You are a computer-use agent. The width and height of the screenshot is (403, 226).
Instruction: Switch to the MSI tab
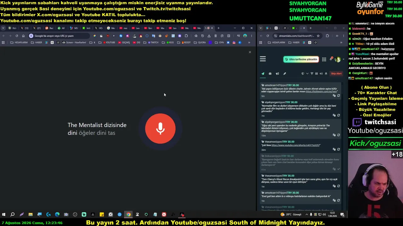(x=74, y=28)
